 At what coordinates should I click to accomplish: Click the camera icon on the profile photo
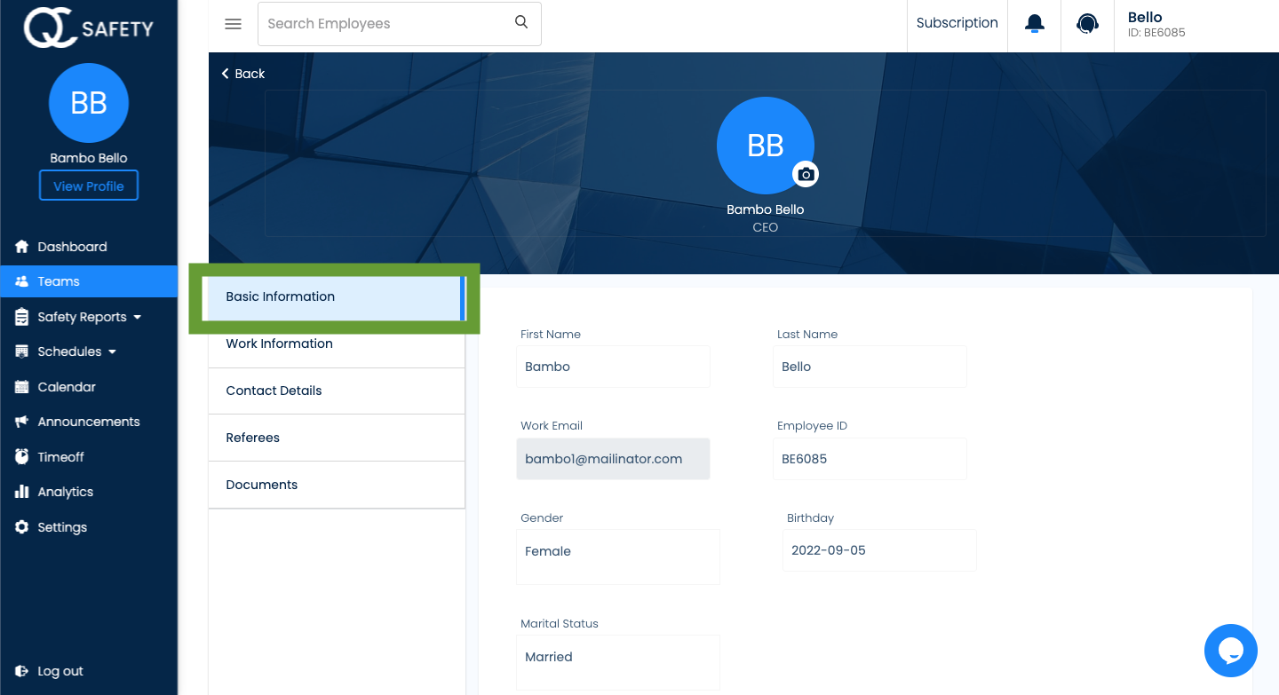pyautogui.click(x=806, y=174)
